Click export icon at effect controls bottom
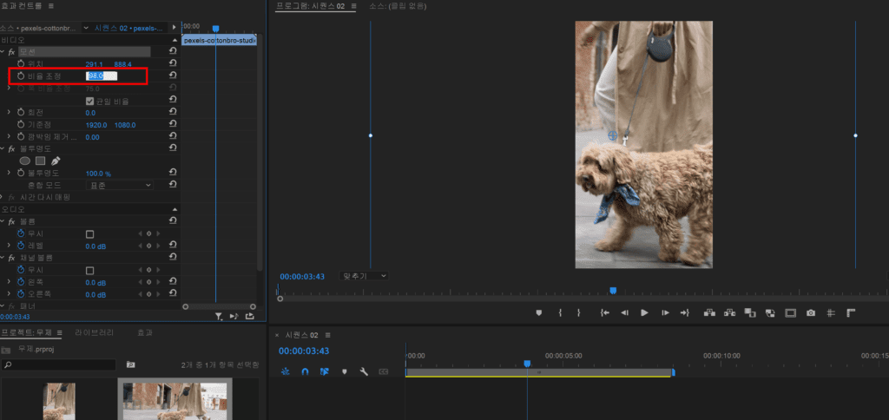889x420 pixels. [249, 317]
